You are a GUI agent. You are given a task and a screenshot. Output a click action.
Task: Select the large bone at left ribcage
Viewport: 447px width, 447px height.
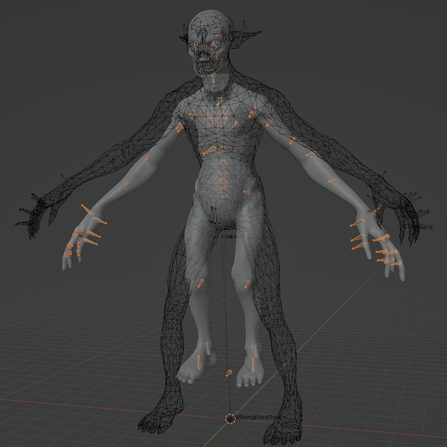(x=210, y=150)
